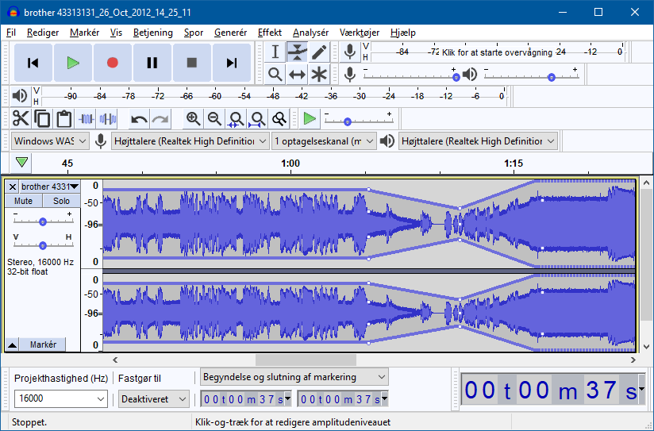Open the Fastgør til Deaktiveret dropdown
This screenshot has height=431, width=654.
coord(153,399)
